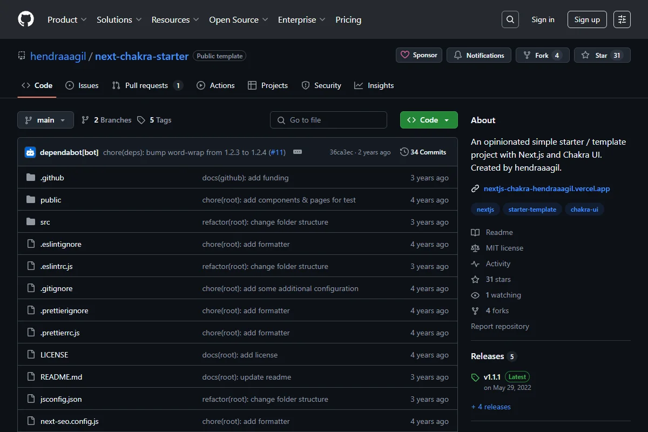Viewport: 648px width, 432px height.
Task: Open the 34 Commits history
Action: (423, 152)
